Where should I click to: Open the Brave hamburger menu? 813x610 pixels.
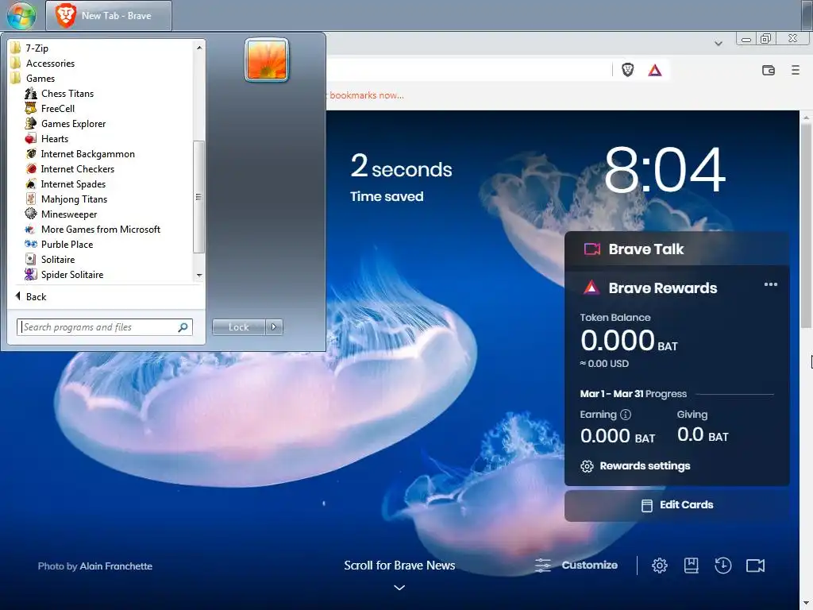coord(796,70)
